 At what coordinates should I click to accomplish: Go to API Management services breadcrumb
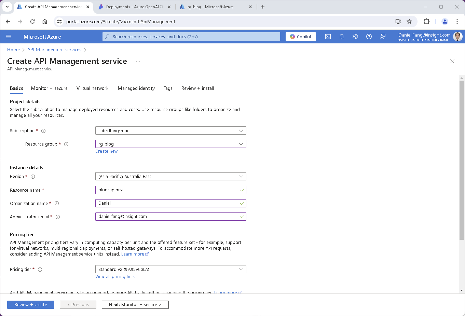(54, 50)
